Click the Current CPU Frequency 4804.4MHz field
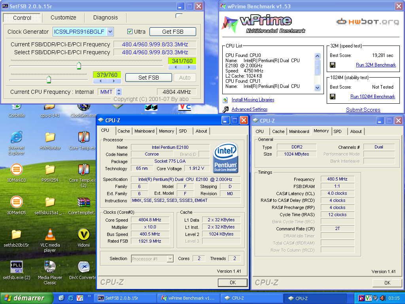This screenshot has width=405, height=304. tap(177, 92)
